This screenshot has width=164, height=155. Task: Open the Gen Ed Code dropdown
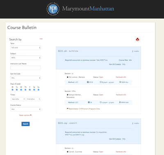pyautogui.click(x=25, y=78)
